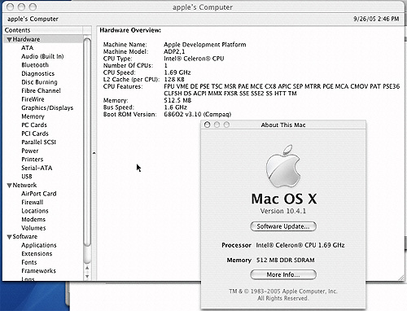Open Graphics/Displays section

tap(47, 107)
